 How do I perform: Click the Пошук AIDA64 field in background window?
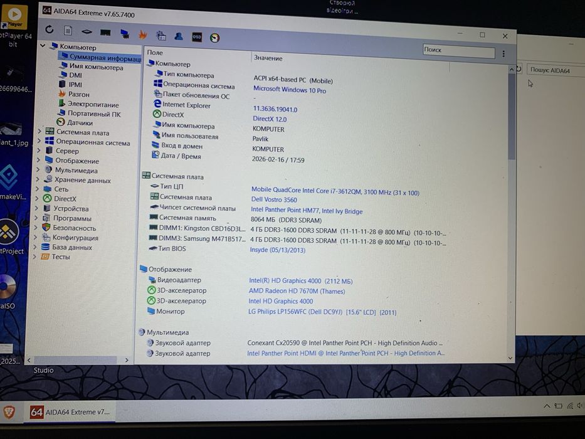(556, 70)
